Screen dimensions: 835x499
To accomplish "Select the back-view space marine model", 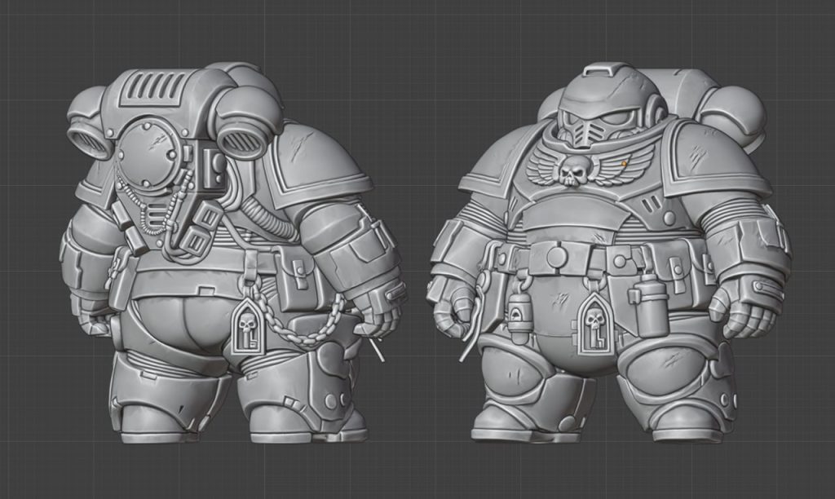I will click(x=232, y=253).
